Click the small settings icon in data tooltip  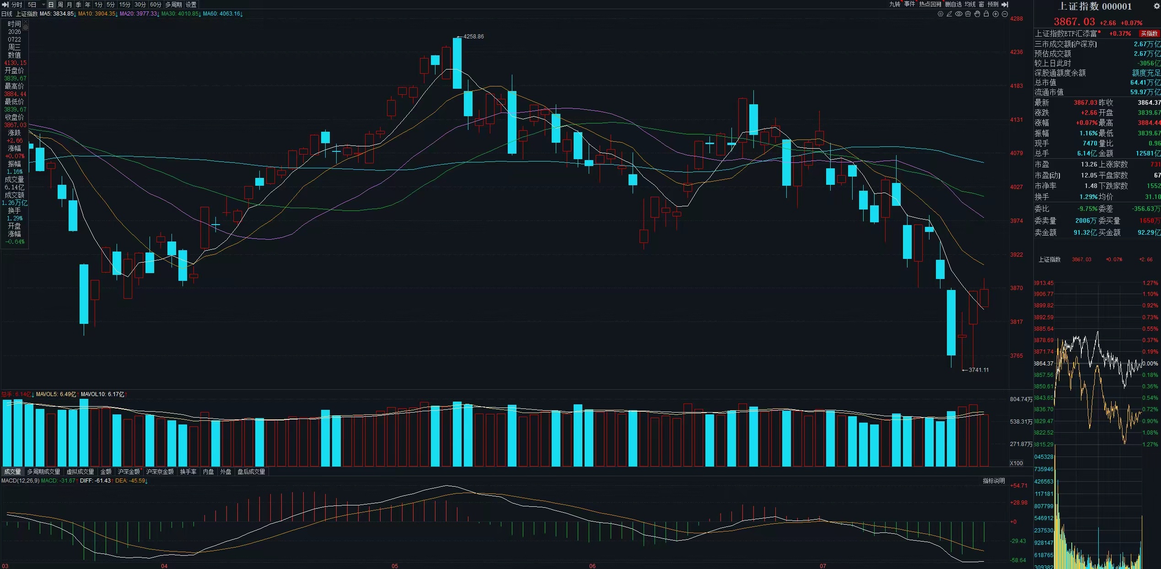click(x=26, y=27)
